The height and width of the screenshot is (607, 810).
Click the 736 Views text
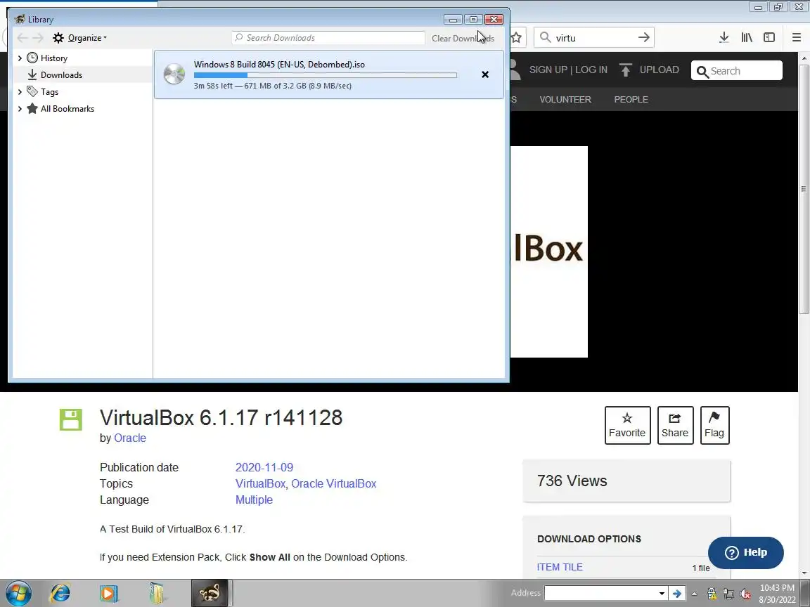tap(572, 481)
